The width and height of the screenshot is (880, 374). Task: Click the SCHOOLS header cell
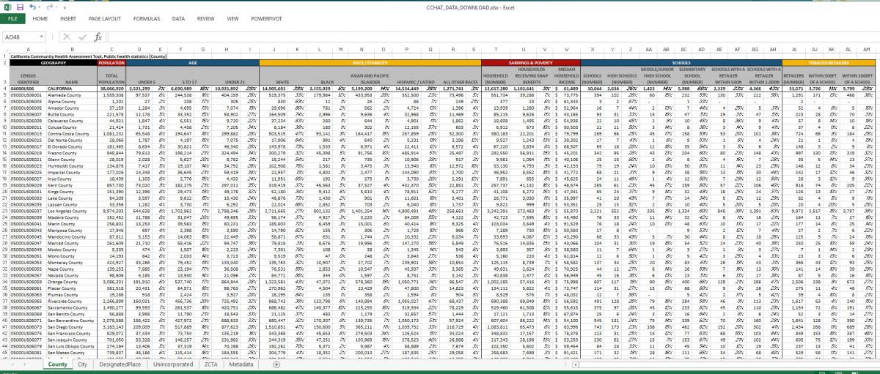(681, 63)
